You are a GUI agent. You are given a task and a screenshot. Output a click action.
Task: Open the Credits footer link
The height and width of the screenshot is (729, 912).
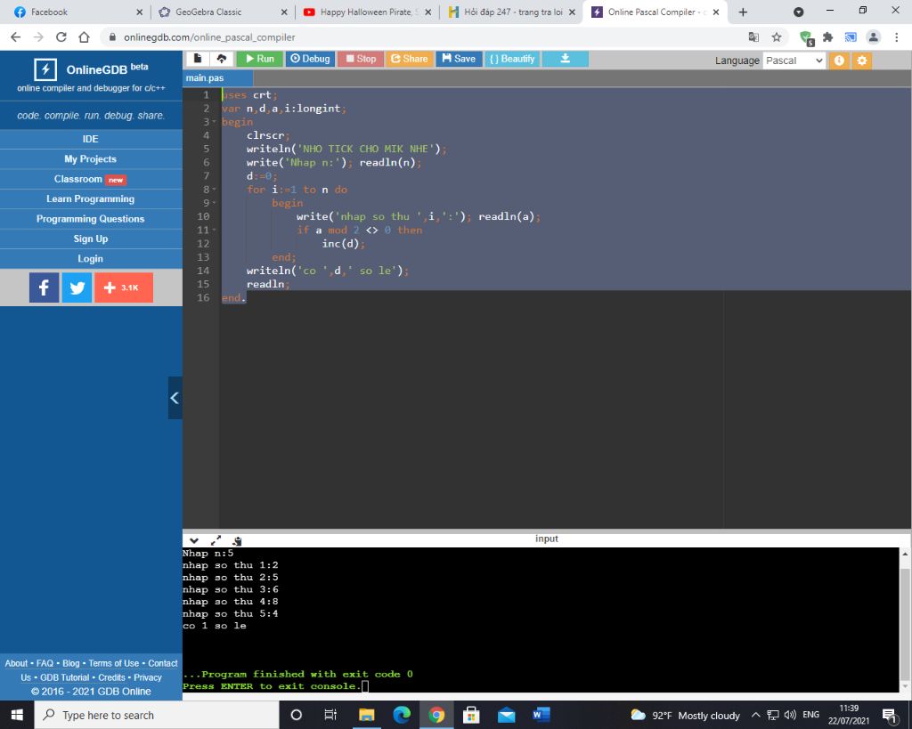(x=111, y=678)
